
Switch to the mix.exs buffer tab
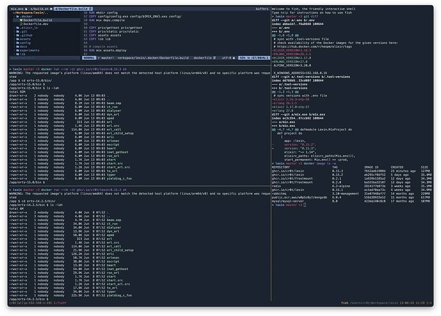19,9
